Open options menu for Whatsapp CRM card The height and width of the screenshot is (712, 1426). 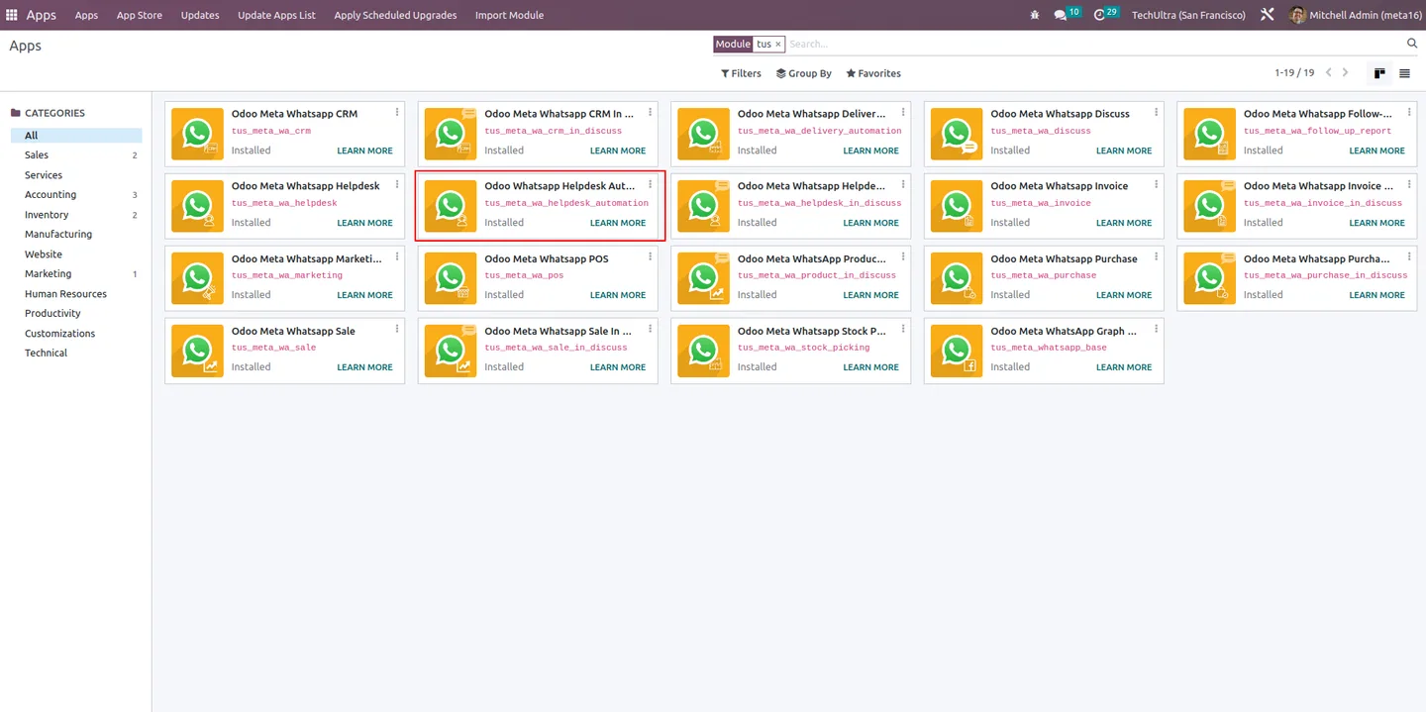click(397, 112)
